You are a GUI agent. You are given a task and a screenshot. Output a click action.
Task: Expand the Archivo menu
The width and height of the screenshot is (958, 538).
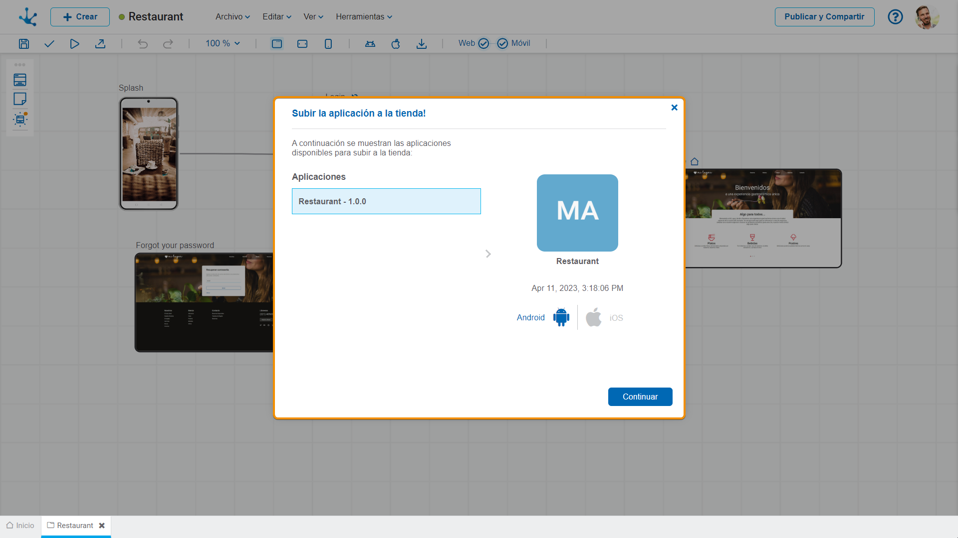(x=233, y=17)
